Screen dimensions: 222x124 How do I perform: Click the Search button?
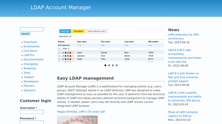click(25, 34)
